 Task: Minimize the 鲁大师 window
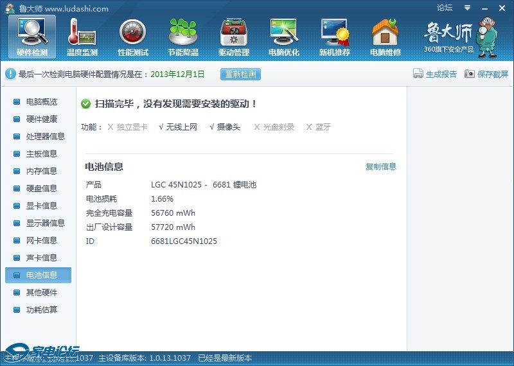click(x=485, y=8)
